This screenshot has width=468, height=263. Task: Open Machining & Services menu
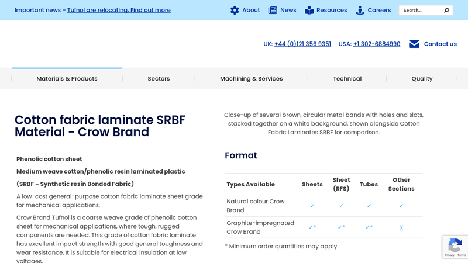[x=252, y=79]
